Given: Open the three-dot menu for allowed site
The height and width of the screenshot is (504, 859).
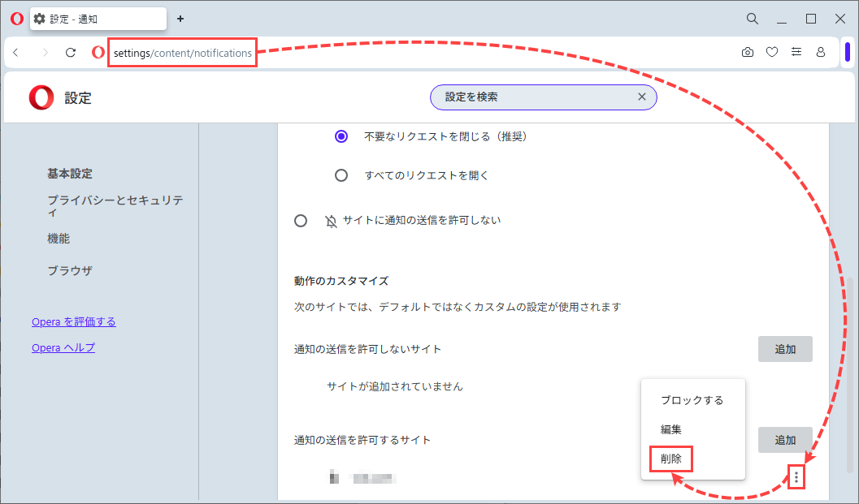Looking at the screenshot, I should [x=796, y=478].
